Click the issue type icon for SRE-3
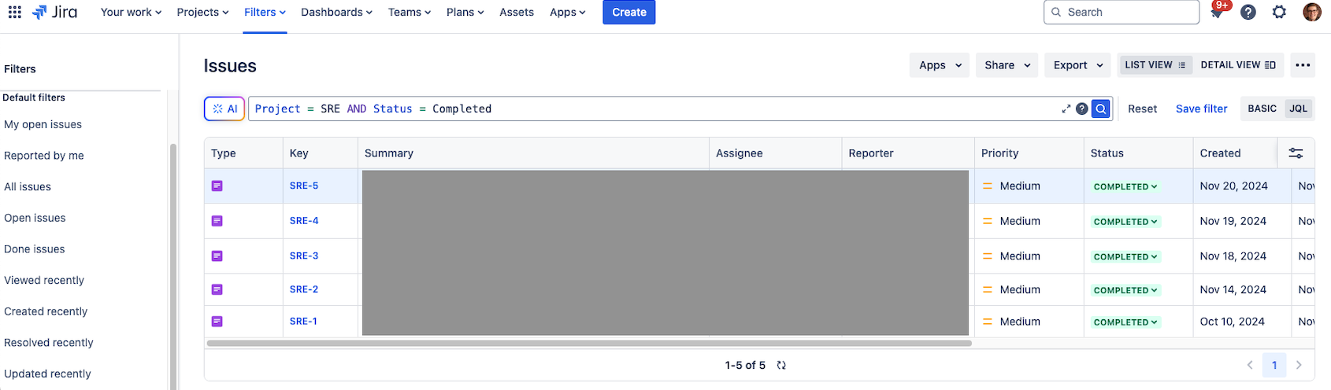The width and height of the screenshot is (1331, 390). pos(217,256)
